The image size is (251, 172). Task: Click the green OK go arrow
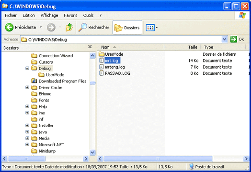click(234, 40)
